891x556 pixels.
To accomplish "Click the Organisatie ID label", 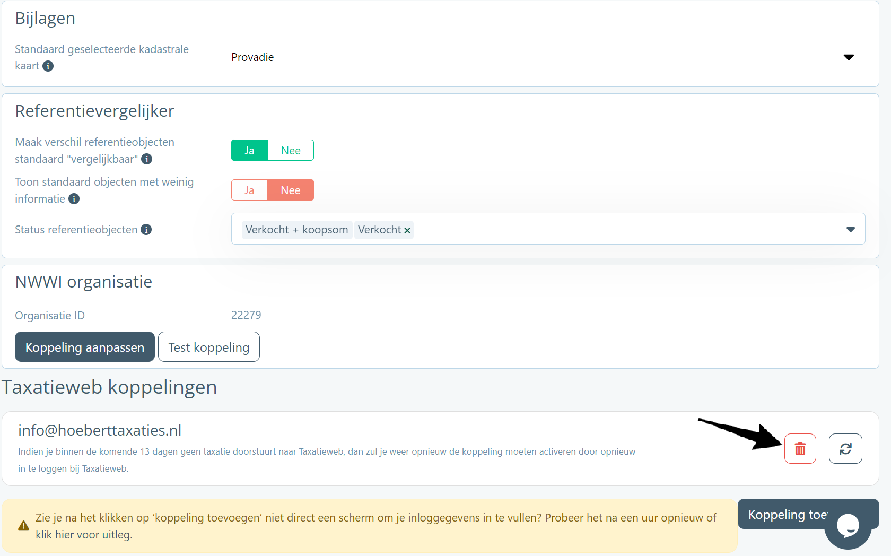I will [50, 316].
